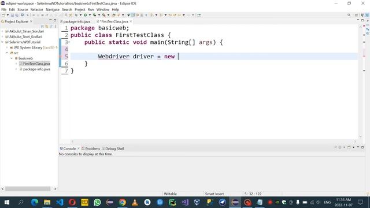The height and width of the screenshot is (208, 370).
Task: Click the Project Explorer horizontal scrollbar
Action: [28, 189]
